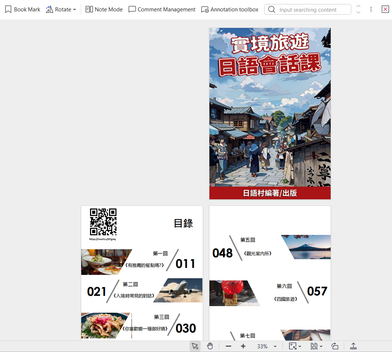Activate the hand pan tool
The image size is (392, 352).
coord(210,346)
